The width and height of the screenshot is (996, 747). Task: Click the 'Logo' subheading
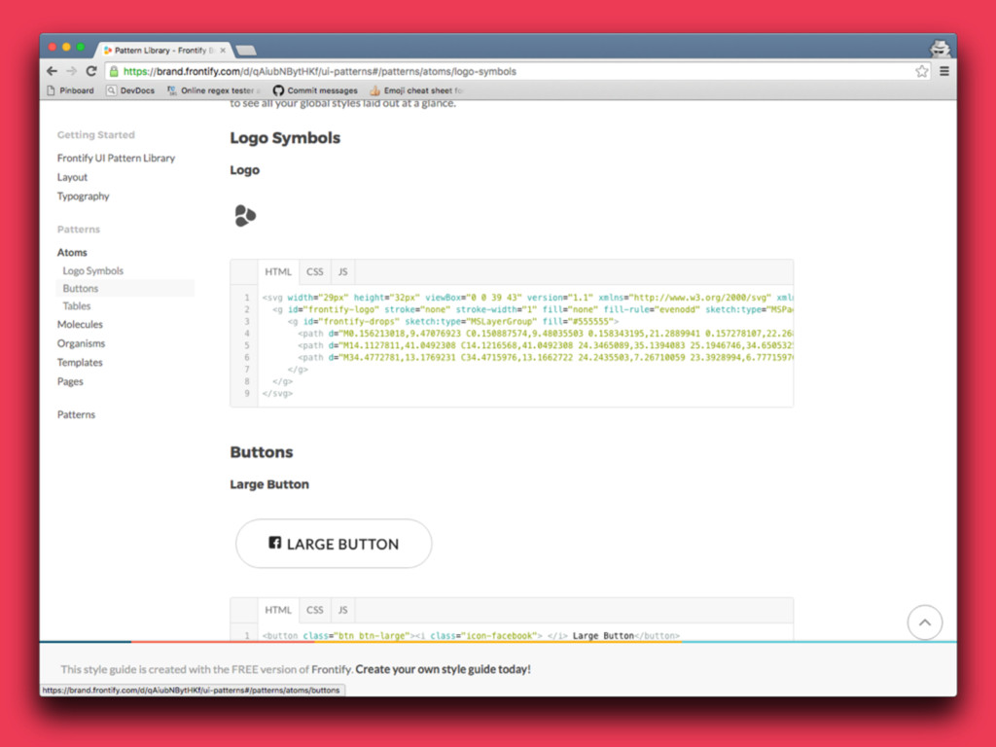pos(244,170)
